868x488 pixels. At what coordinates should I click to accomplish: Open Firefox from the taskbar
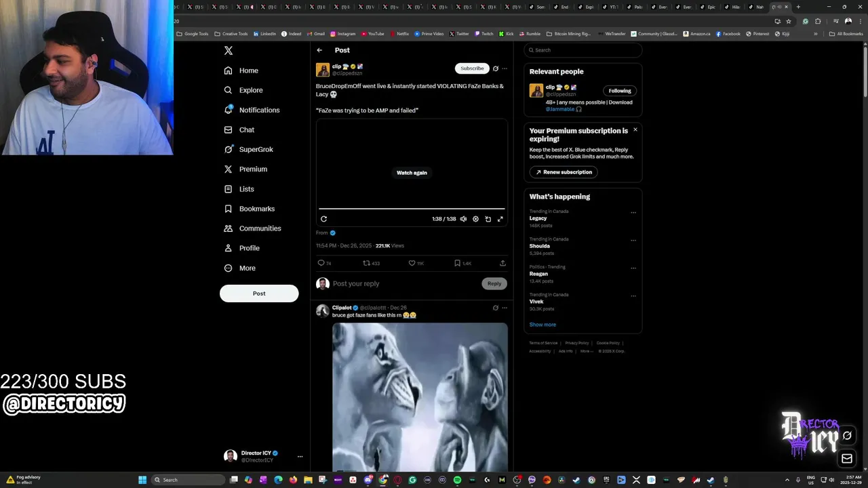(293, 480)
